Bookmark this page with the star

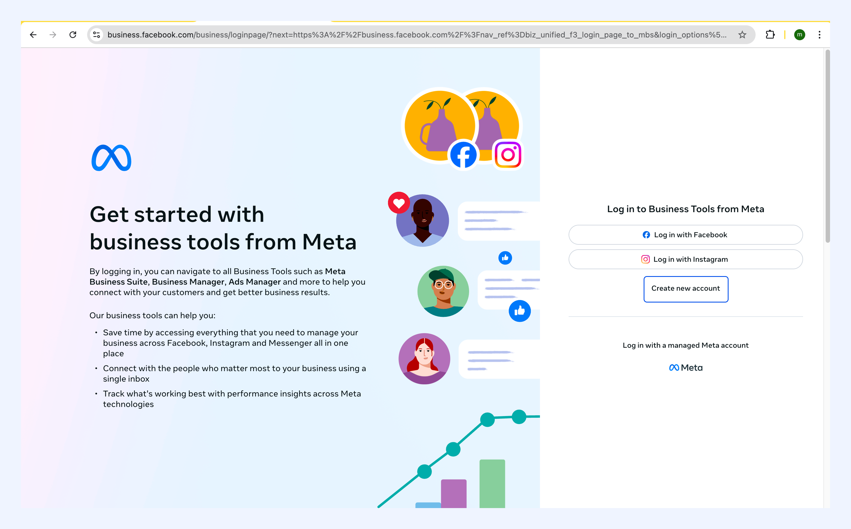(742, 35)
